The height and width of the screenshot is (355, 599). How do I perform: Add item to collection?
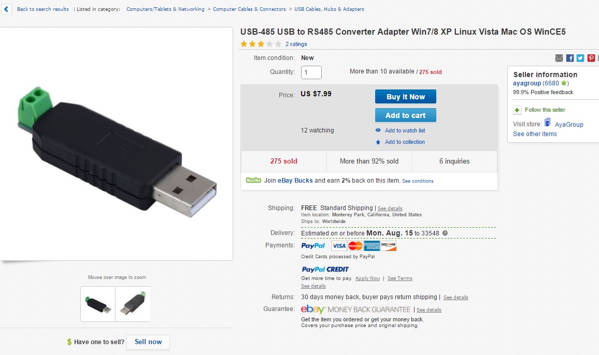[x=405, y=142]
